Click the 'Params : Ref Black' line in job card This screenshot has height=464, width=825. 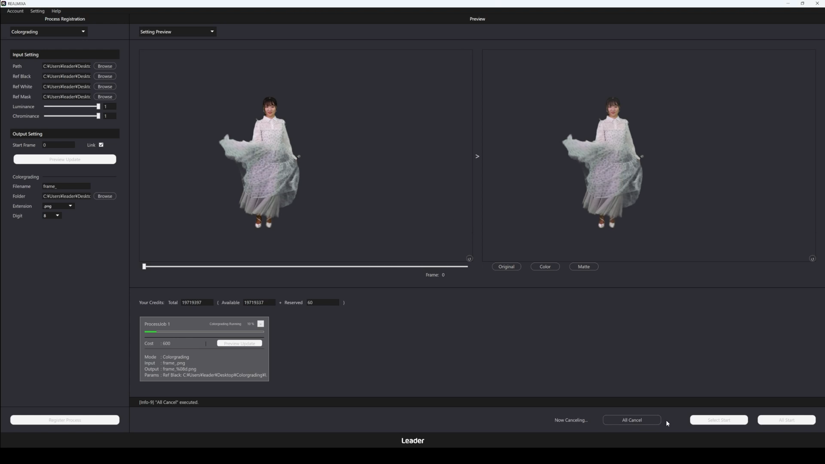tap(205, 375)
